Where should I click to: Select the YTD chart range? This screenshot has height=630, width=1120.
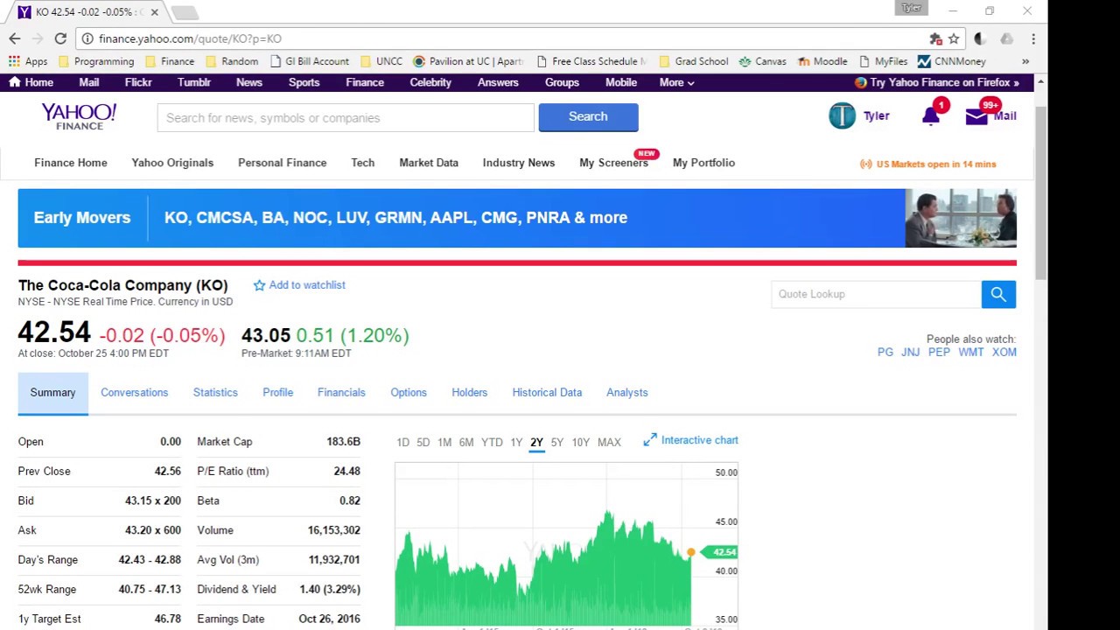(492, 442)
